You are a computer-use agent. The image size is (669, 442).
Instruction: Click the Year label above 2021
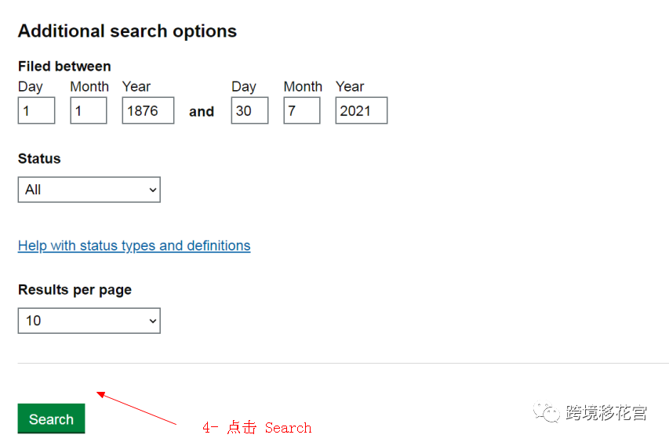(x=350, y=87)
